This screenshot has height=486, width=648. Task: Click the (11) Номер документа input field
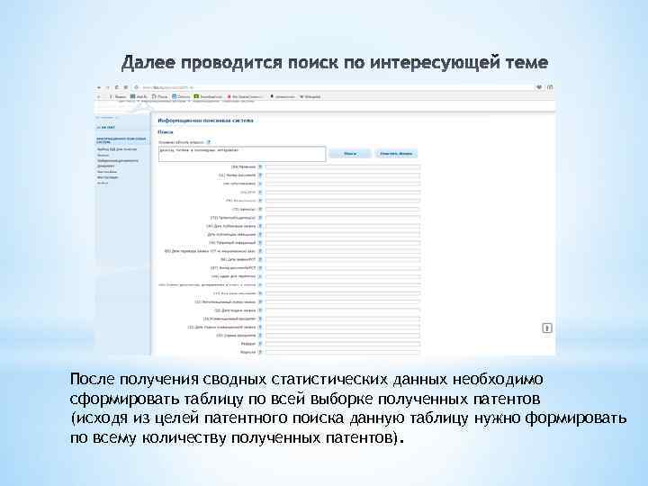[343, 175]
